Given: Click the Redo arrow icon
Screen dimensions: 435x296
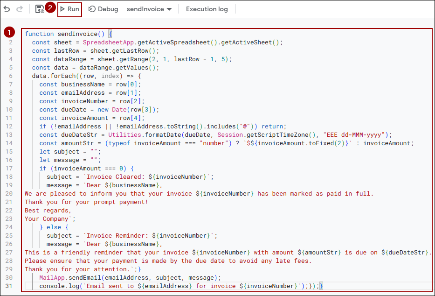Looking at the screenshot, I should tap(20, 9).
